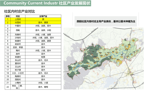Screen dimensions: 145x91
Task: Select the yellow highlighted row 上范村
Action: [33, 19]
